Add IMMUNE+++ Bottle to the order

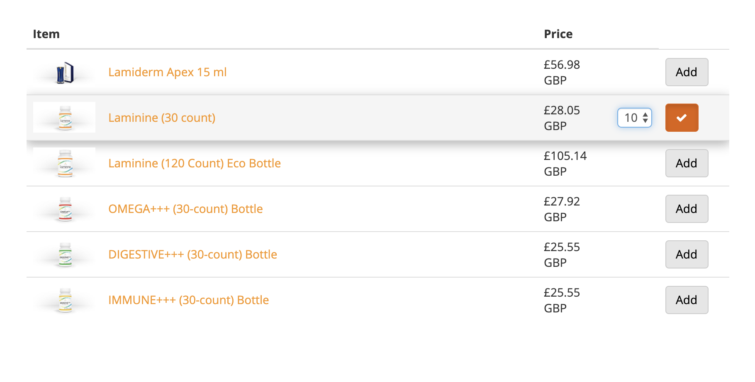[x=687, y=300]
